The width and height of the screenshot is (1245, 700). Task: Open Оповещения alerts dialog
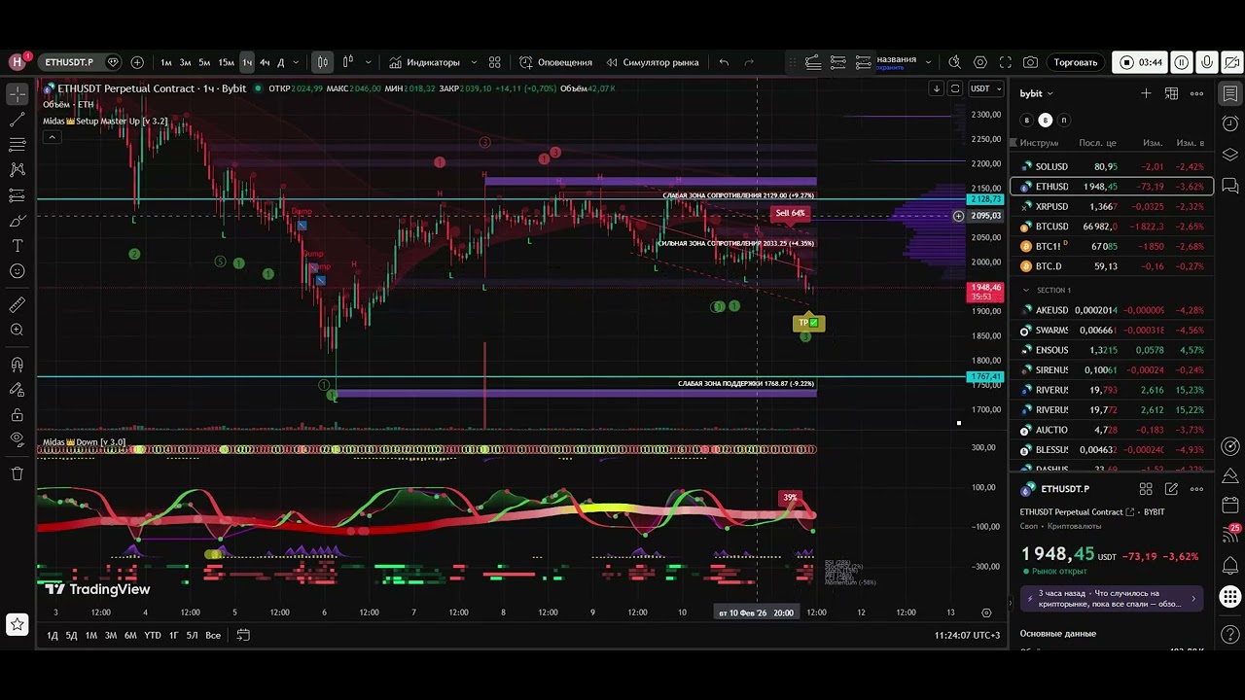[x=555, y=62]
